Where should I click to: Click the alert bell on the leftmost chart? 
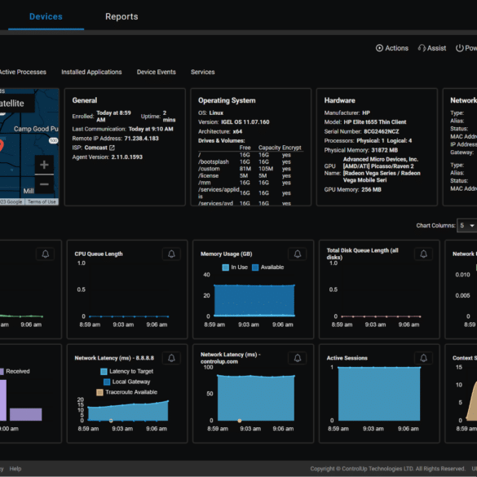tap(46, 254)
